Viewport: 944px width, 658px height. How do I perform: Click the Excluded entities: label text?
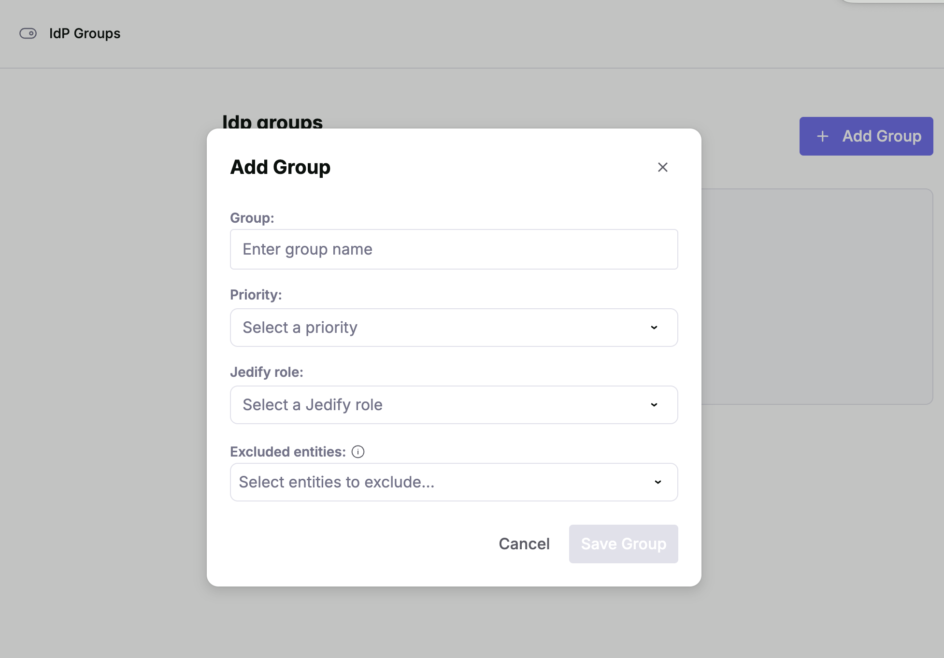click(x=288, y=452)
